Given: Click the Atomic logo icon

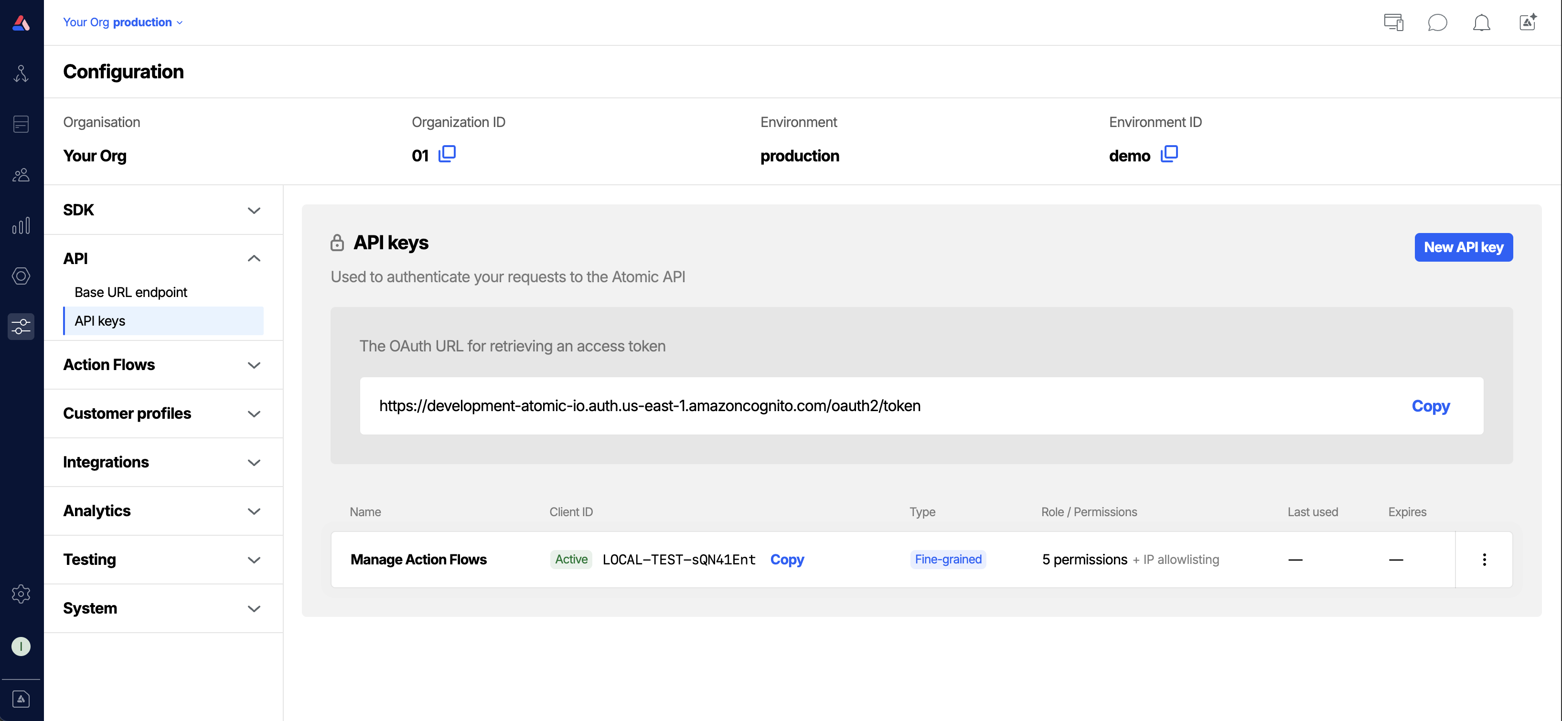Looking at the screenshot, I should pyautogui.click(x=21, y=22).
